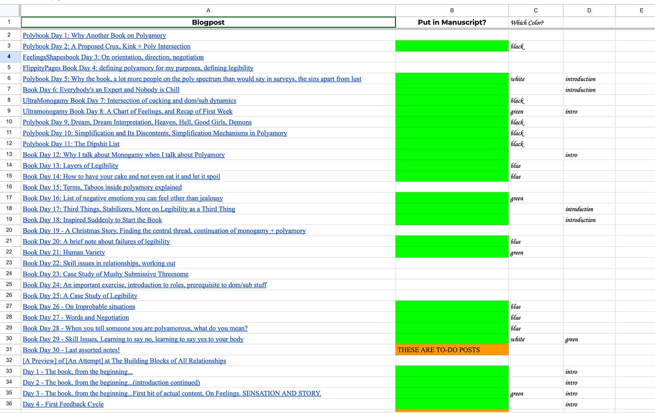Screen dimensions: 655x413
Task: Open FeelingsShapesbook Day 3 link
Action: [113, 57]
